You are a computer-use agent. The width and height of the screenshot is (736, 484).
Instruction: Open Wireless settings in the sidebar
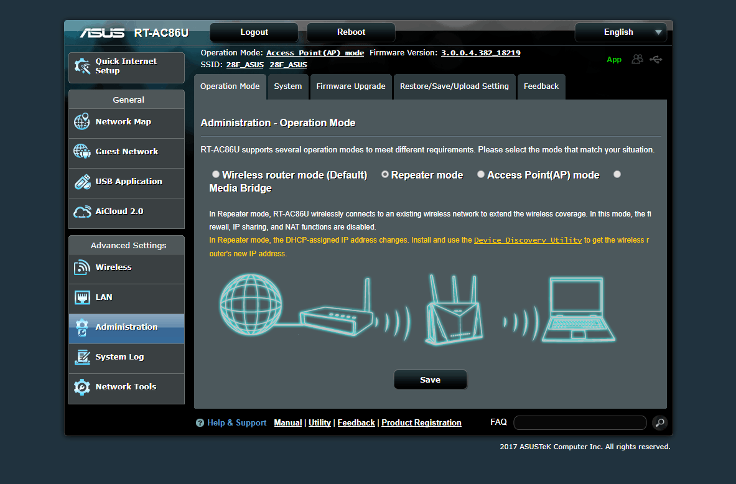coord(126,268)
